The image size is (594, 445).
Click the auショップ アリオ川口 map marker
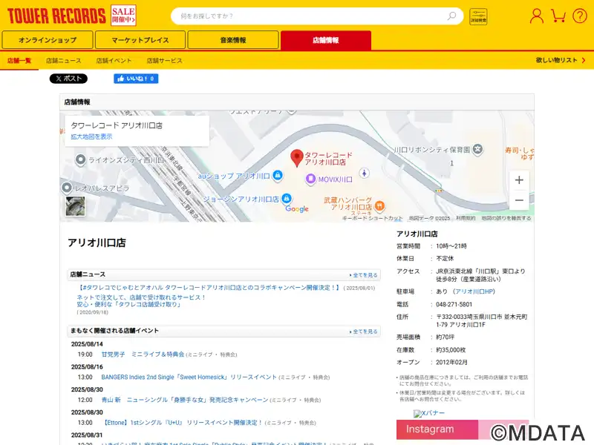tap(278, 175)
